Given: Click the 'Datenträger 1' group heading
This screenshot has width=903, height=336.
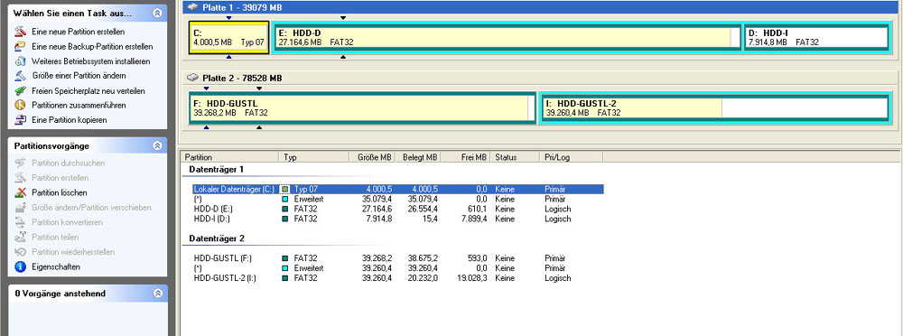Looking at the screenshot, I should (x=217, y=170).
